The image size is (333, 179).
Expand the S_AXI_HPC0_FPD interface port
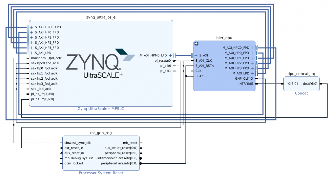(31, 27)
